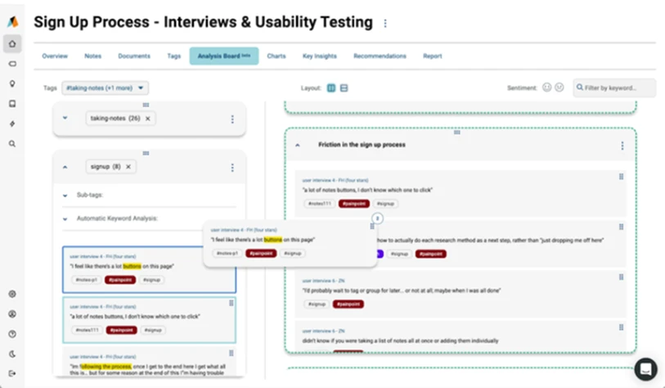665x388 pixels.
Task: Open the chat support widget
Action: (645, 368)
